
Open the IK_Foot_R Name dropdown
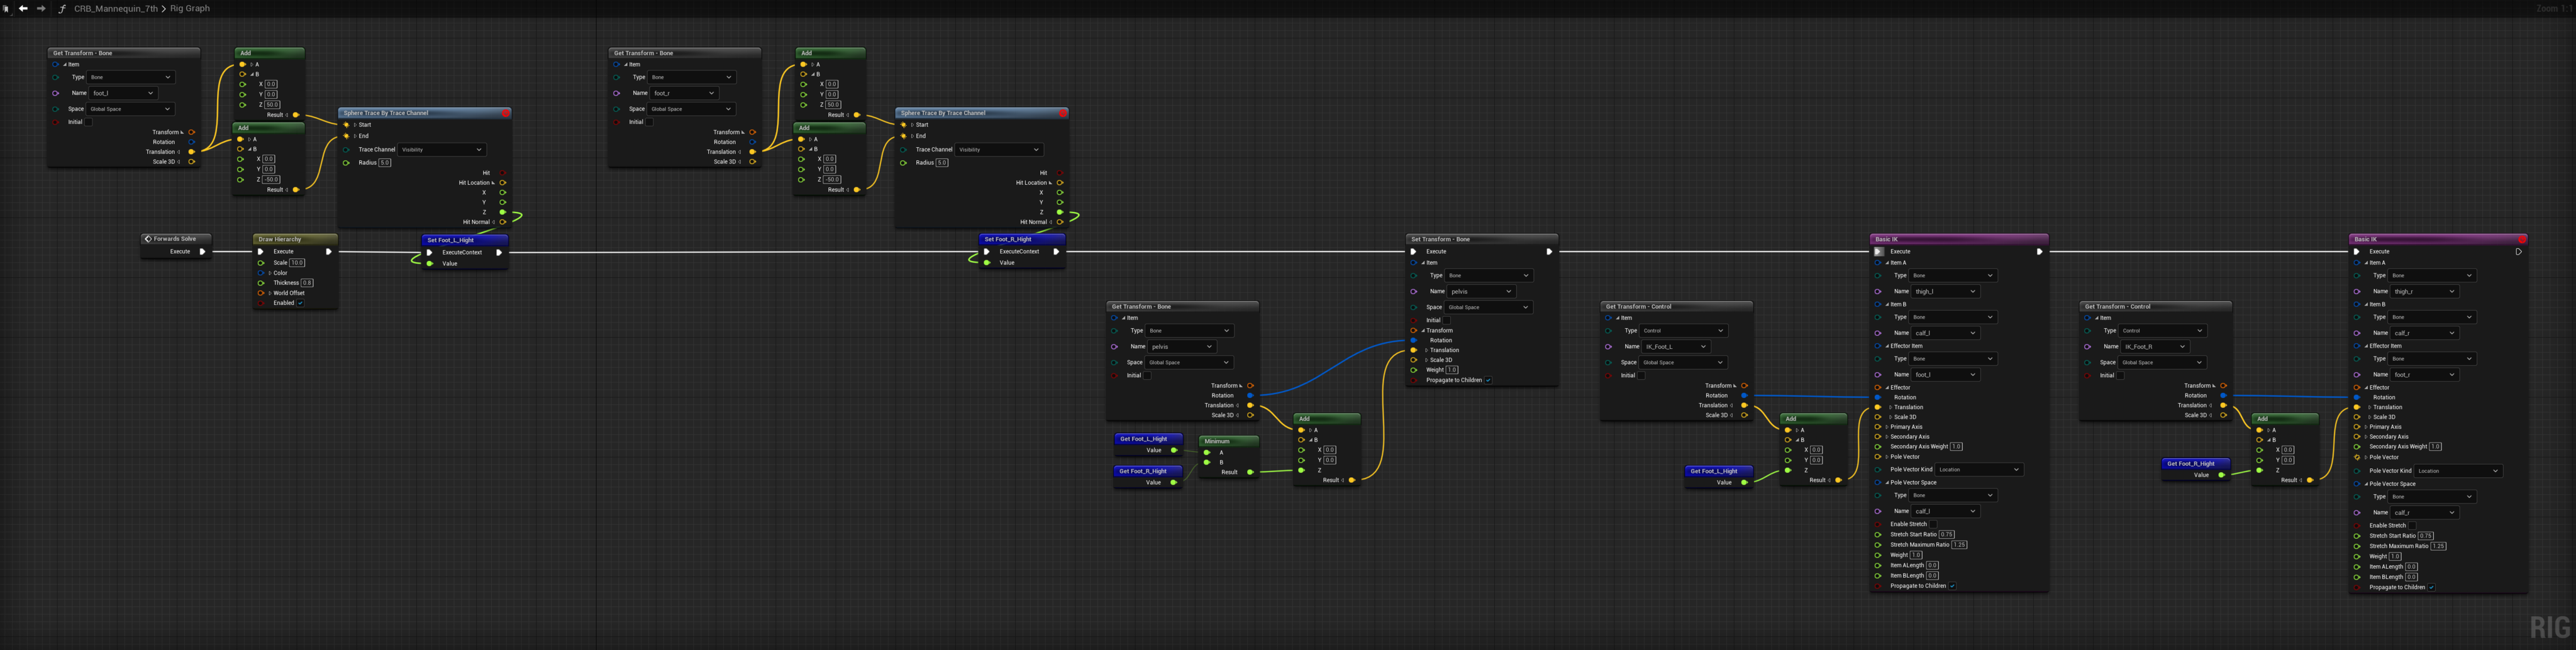coord(2155,347)
